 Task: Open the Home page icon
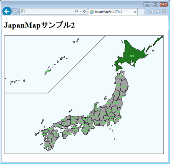click(x=152, y=11)
